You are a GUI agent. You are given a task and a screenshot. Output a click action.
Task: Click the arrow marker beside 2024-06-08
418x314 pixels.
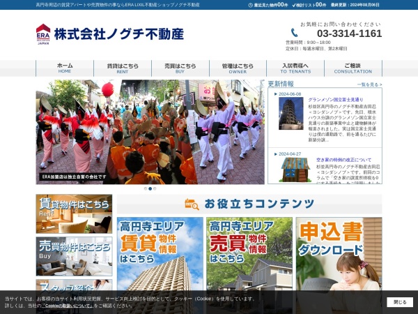[276, 94]
